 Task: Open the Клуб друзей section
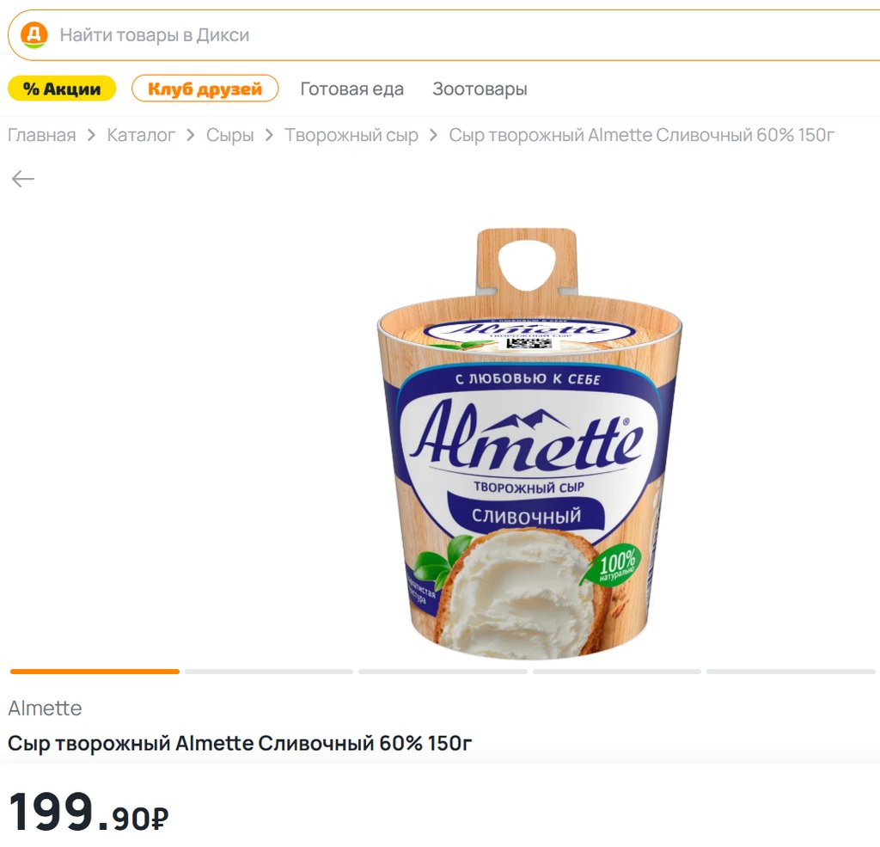point(205,89)
